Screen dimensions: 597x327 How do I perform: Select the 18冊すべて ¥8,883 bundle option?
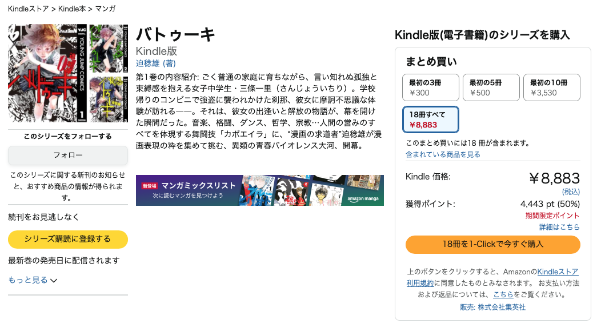(x=431, y=119)
